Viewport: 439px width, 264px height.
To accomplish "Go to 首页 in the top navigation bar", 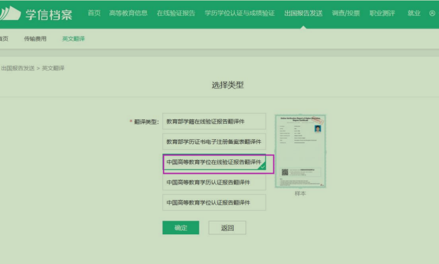I will point(94,13).
